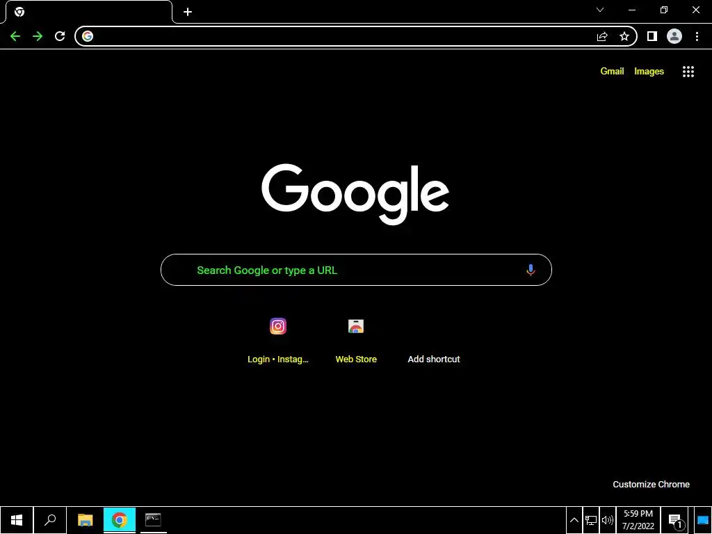The width and height of the screenshot is (712, 534).
Task: Select the current New Tab tab
Action: pyautogui.click(x=89, y=12)
